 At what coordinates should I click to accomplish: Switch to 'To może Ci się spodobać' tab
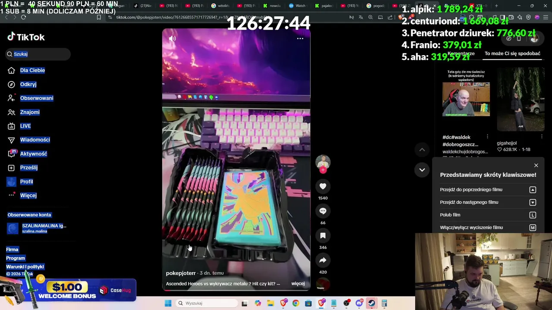click(x=512, y=53)
